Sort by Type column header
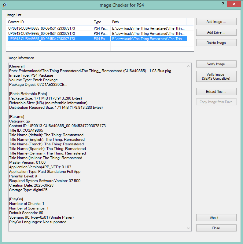This screenshot has height=244, width=243. pos(101,22)
